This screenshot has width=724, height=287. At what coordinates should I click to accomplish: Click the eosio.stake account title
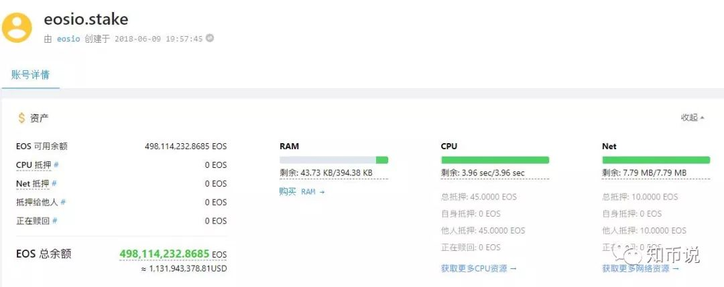86,19
